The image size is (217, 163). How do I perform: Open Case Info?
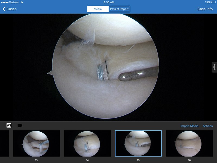click(x=205, y=9)
